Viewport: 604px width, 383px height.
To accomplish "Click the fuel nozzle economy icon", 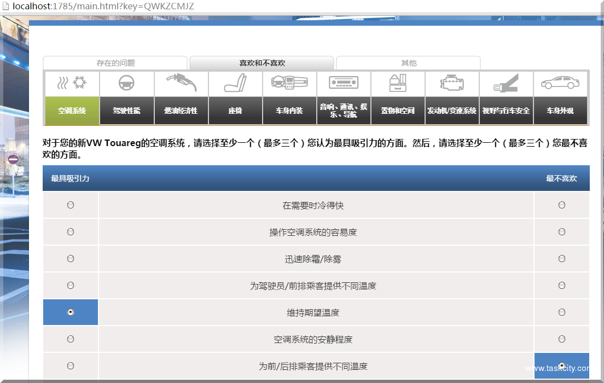I will pos(181,84).
